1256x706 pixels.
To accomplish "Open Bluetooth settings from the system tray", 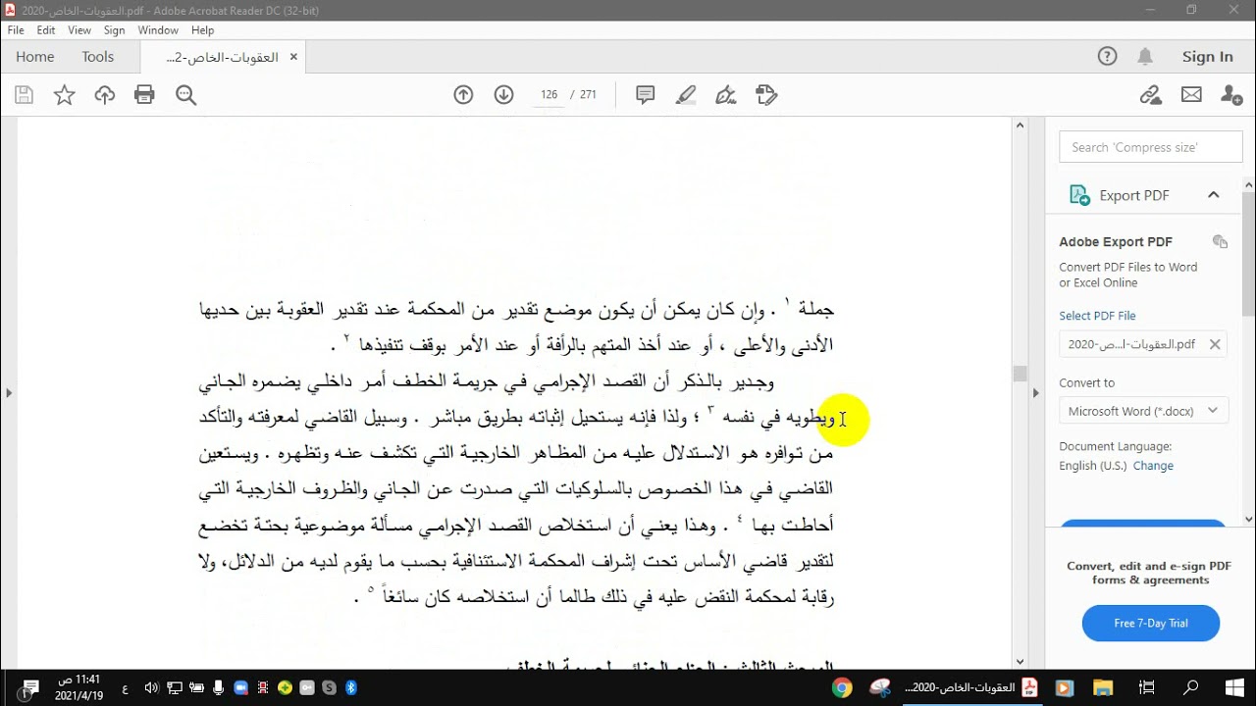I will coord(351,688).
